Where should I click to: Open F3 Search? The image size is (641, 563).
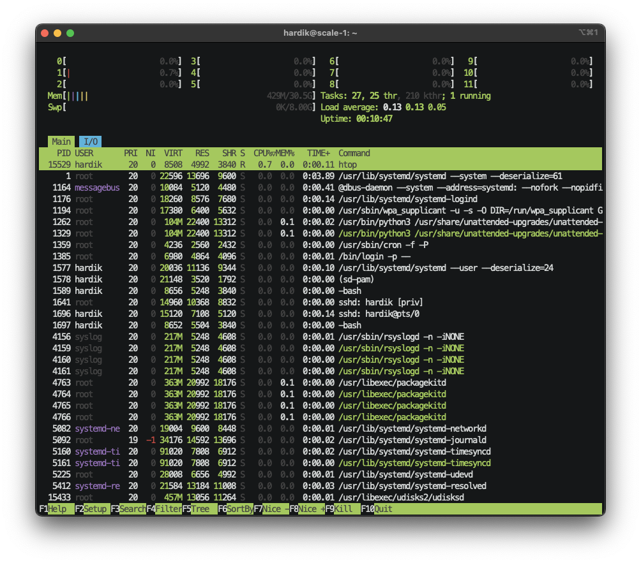click(128, 509)
